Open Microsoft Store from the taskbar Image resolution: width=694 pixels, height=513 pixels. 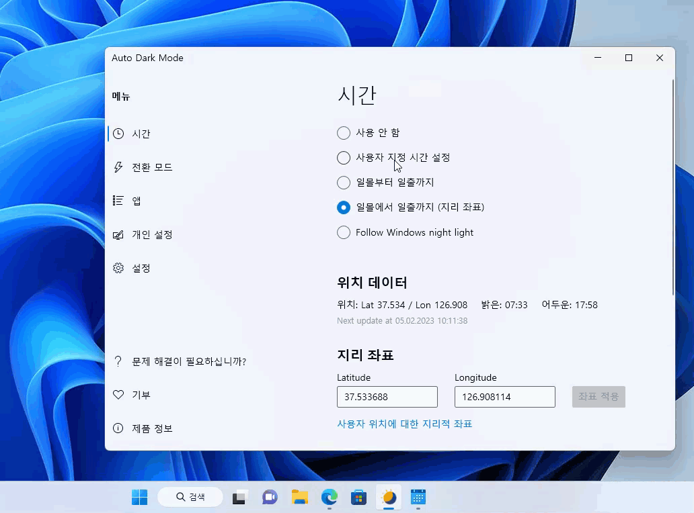point(359,498)
